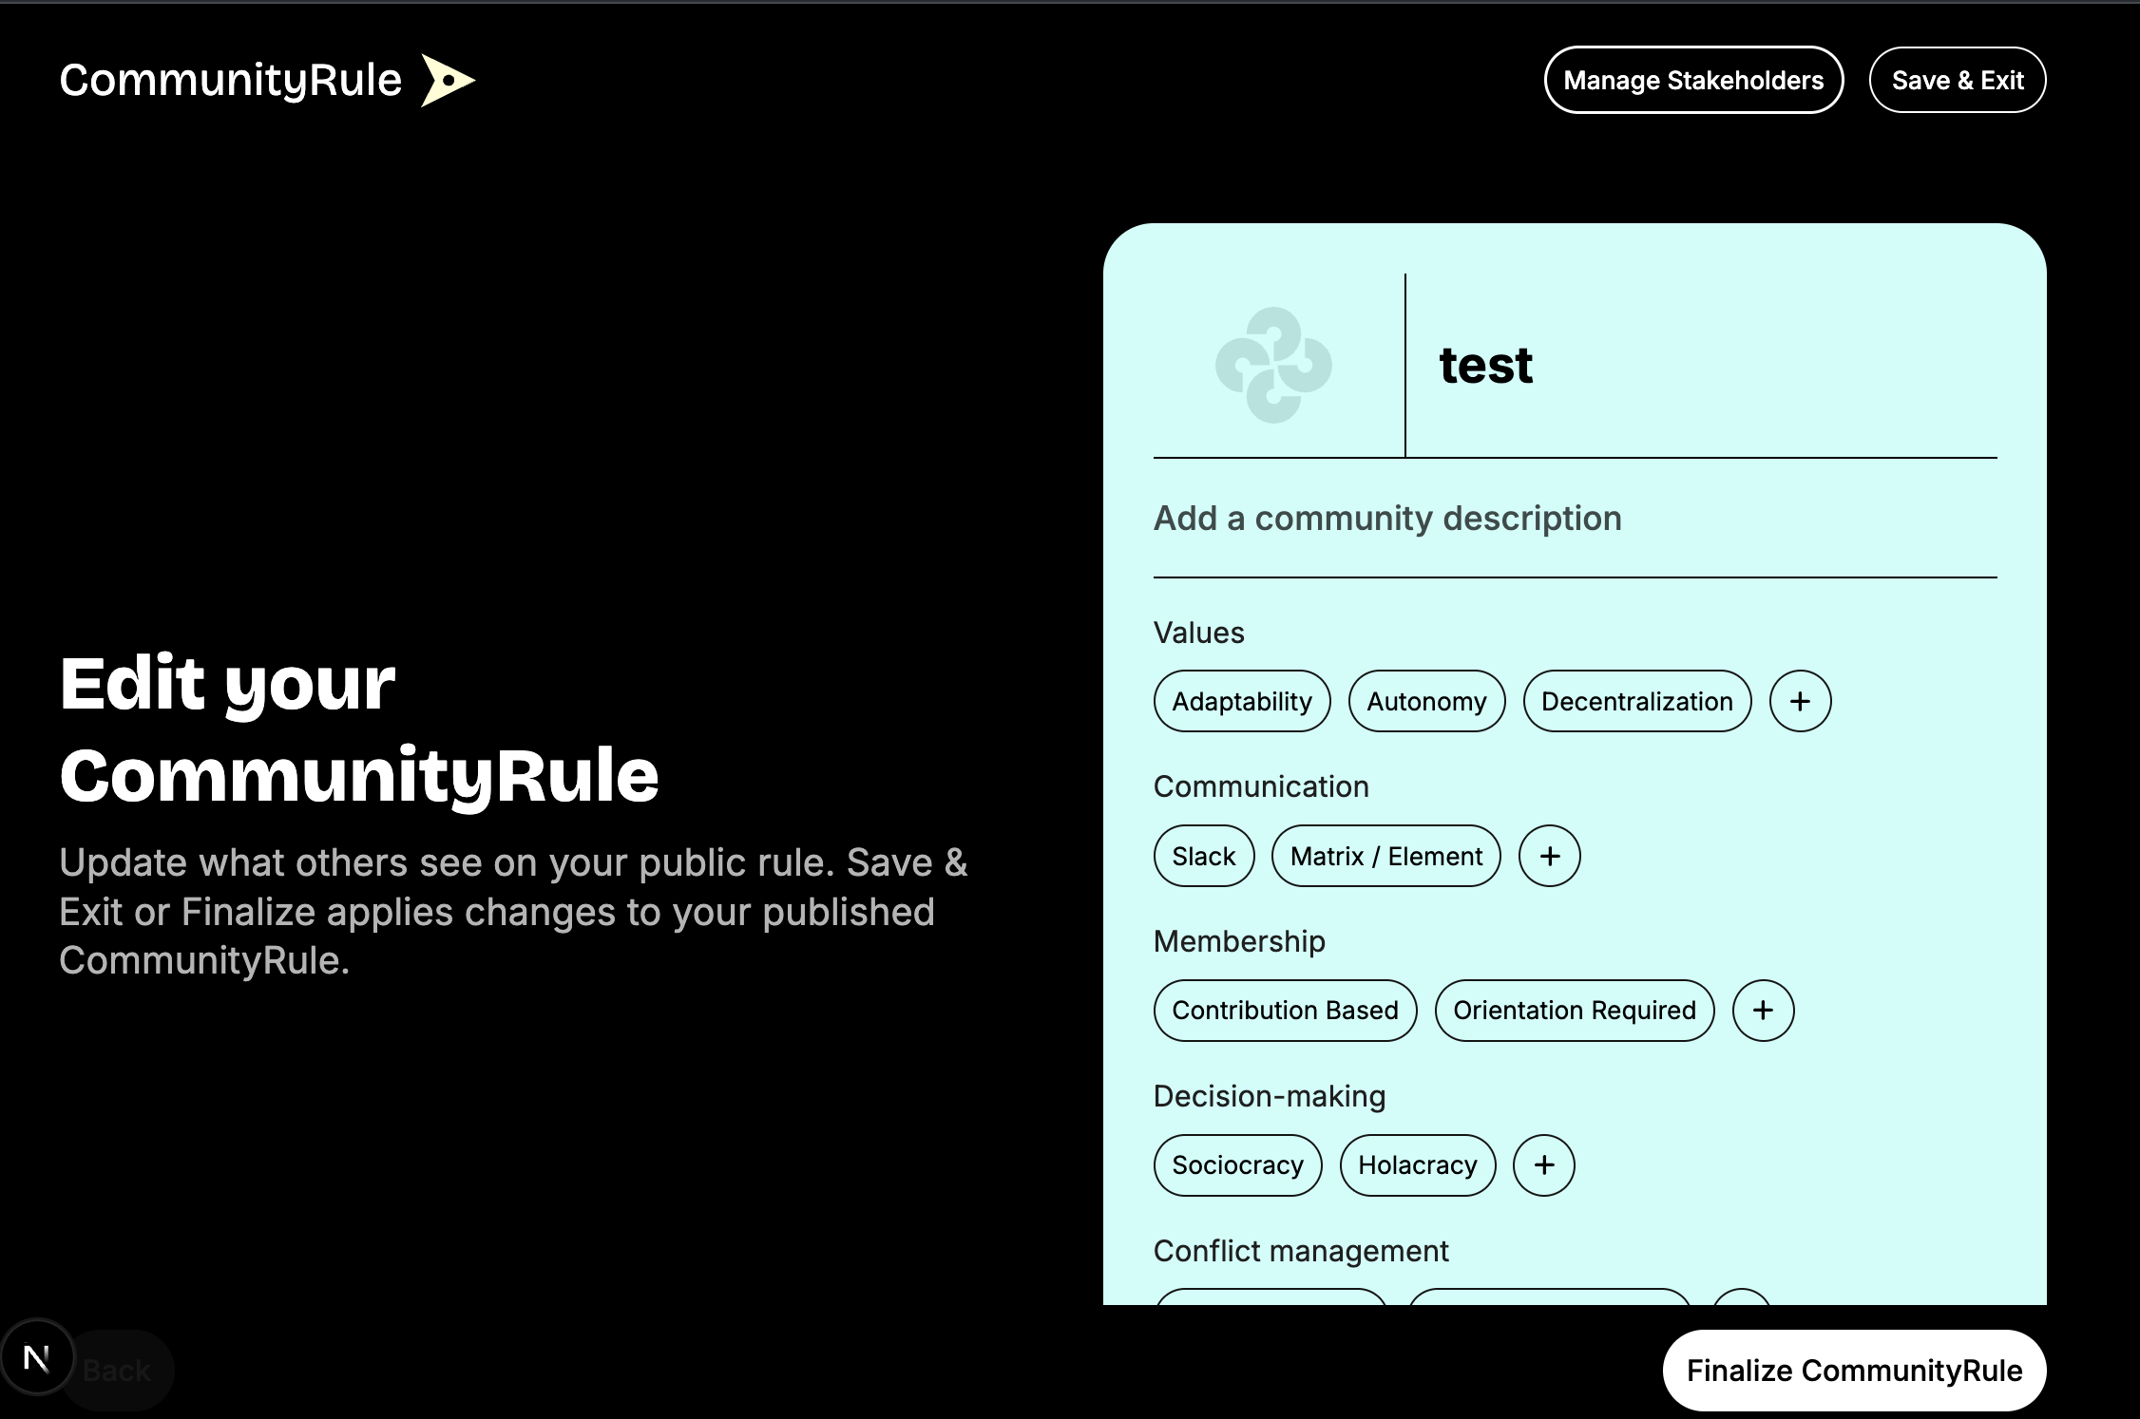2140x1419 pixels.
Task: Add a communication method with plus icon
Action: point(1549,856)
